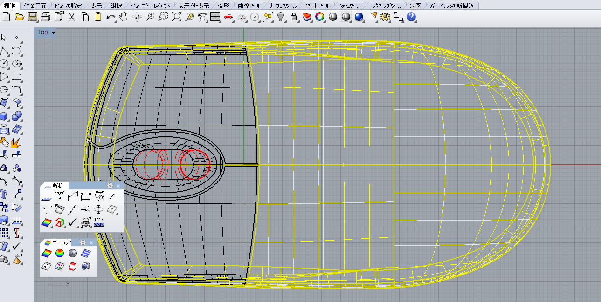Close the 解析 floating panel
The height and width of the screenshot is (302, 601).
[118, 186]
